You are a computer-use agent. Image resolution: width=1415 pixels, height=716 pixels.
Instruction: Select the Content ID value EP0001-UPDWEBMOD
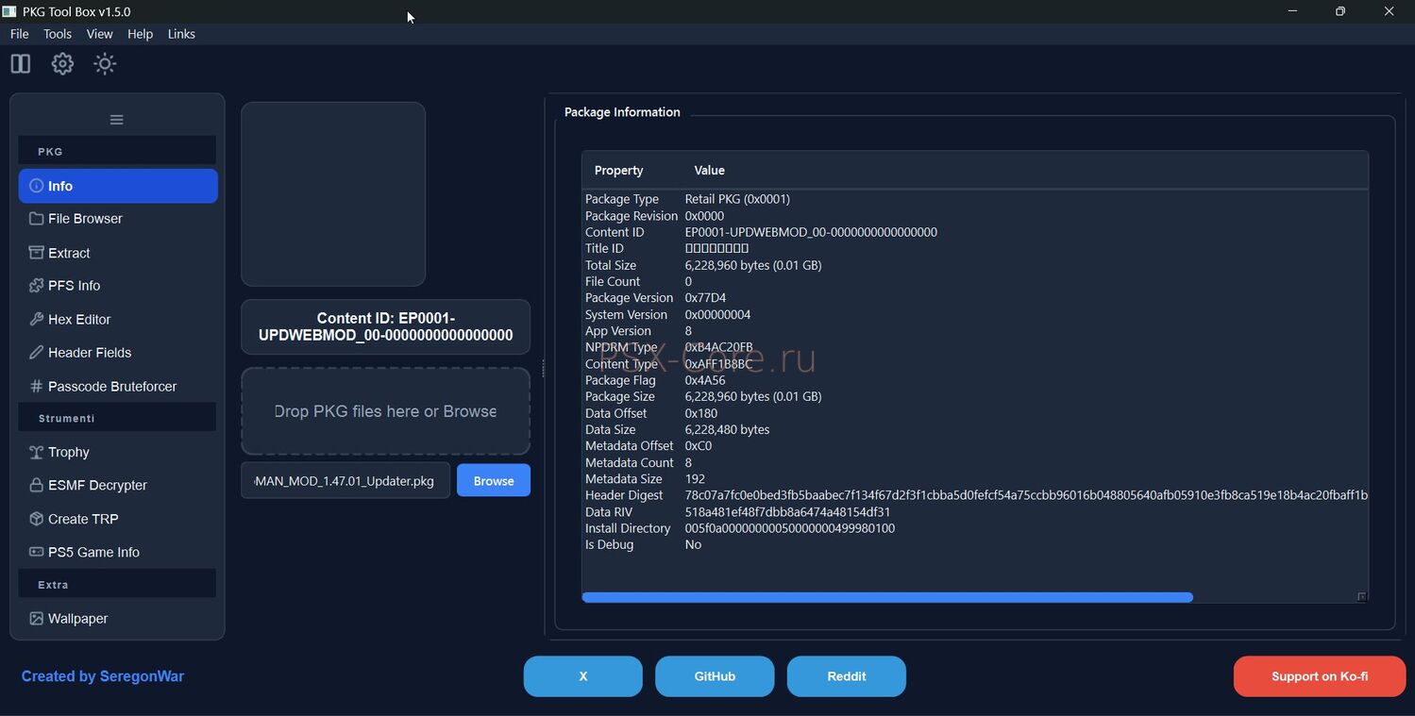pos(811,232)
